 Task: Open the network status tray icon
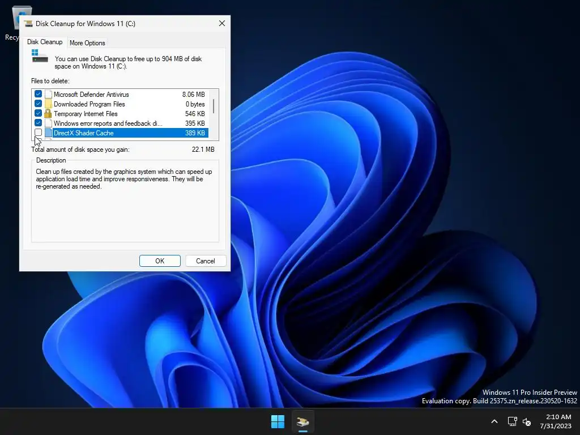(512, 421)
